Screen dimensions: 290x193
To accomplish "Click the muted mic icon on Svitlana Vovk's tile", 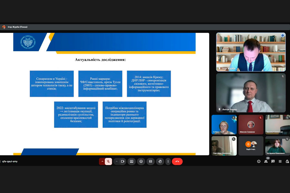I will (234, 118).
